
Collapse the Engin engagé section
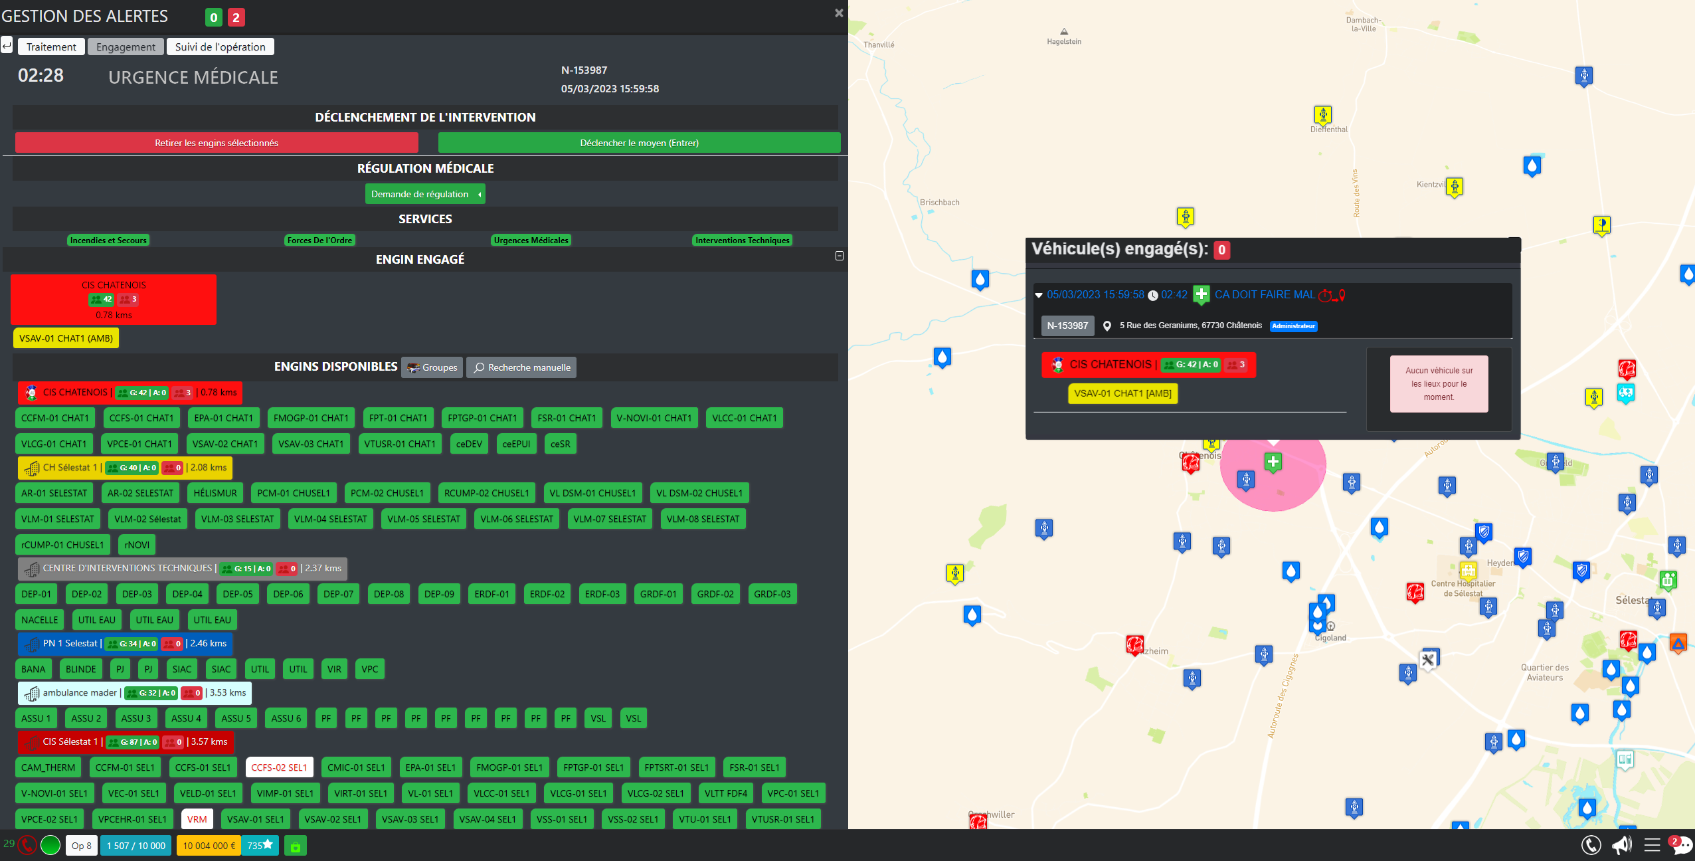pos(839,256)
